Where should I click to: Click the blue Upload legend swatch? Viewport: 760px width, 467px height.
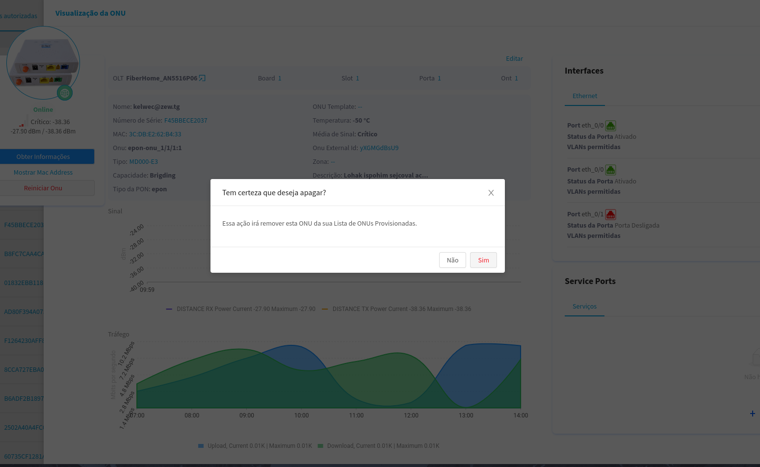[x=201, y=446]
